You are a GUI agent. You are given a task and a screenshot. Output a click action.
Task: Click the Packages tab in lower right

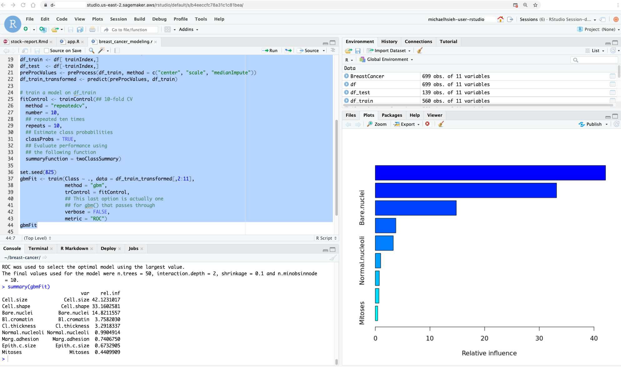click(392, 115)
